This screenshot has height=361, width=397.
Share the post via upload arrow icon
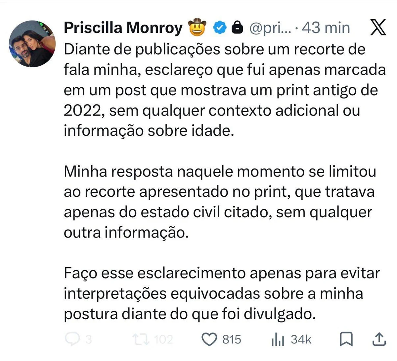tap(379, 339)
